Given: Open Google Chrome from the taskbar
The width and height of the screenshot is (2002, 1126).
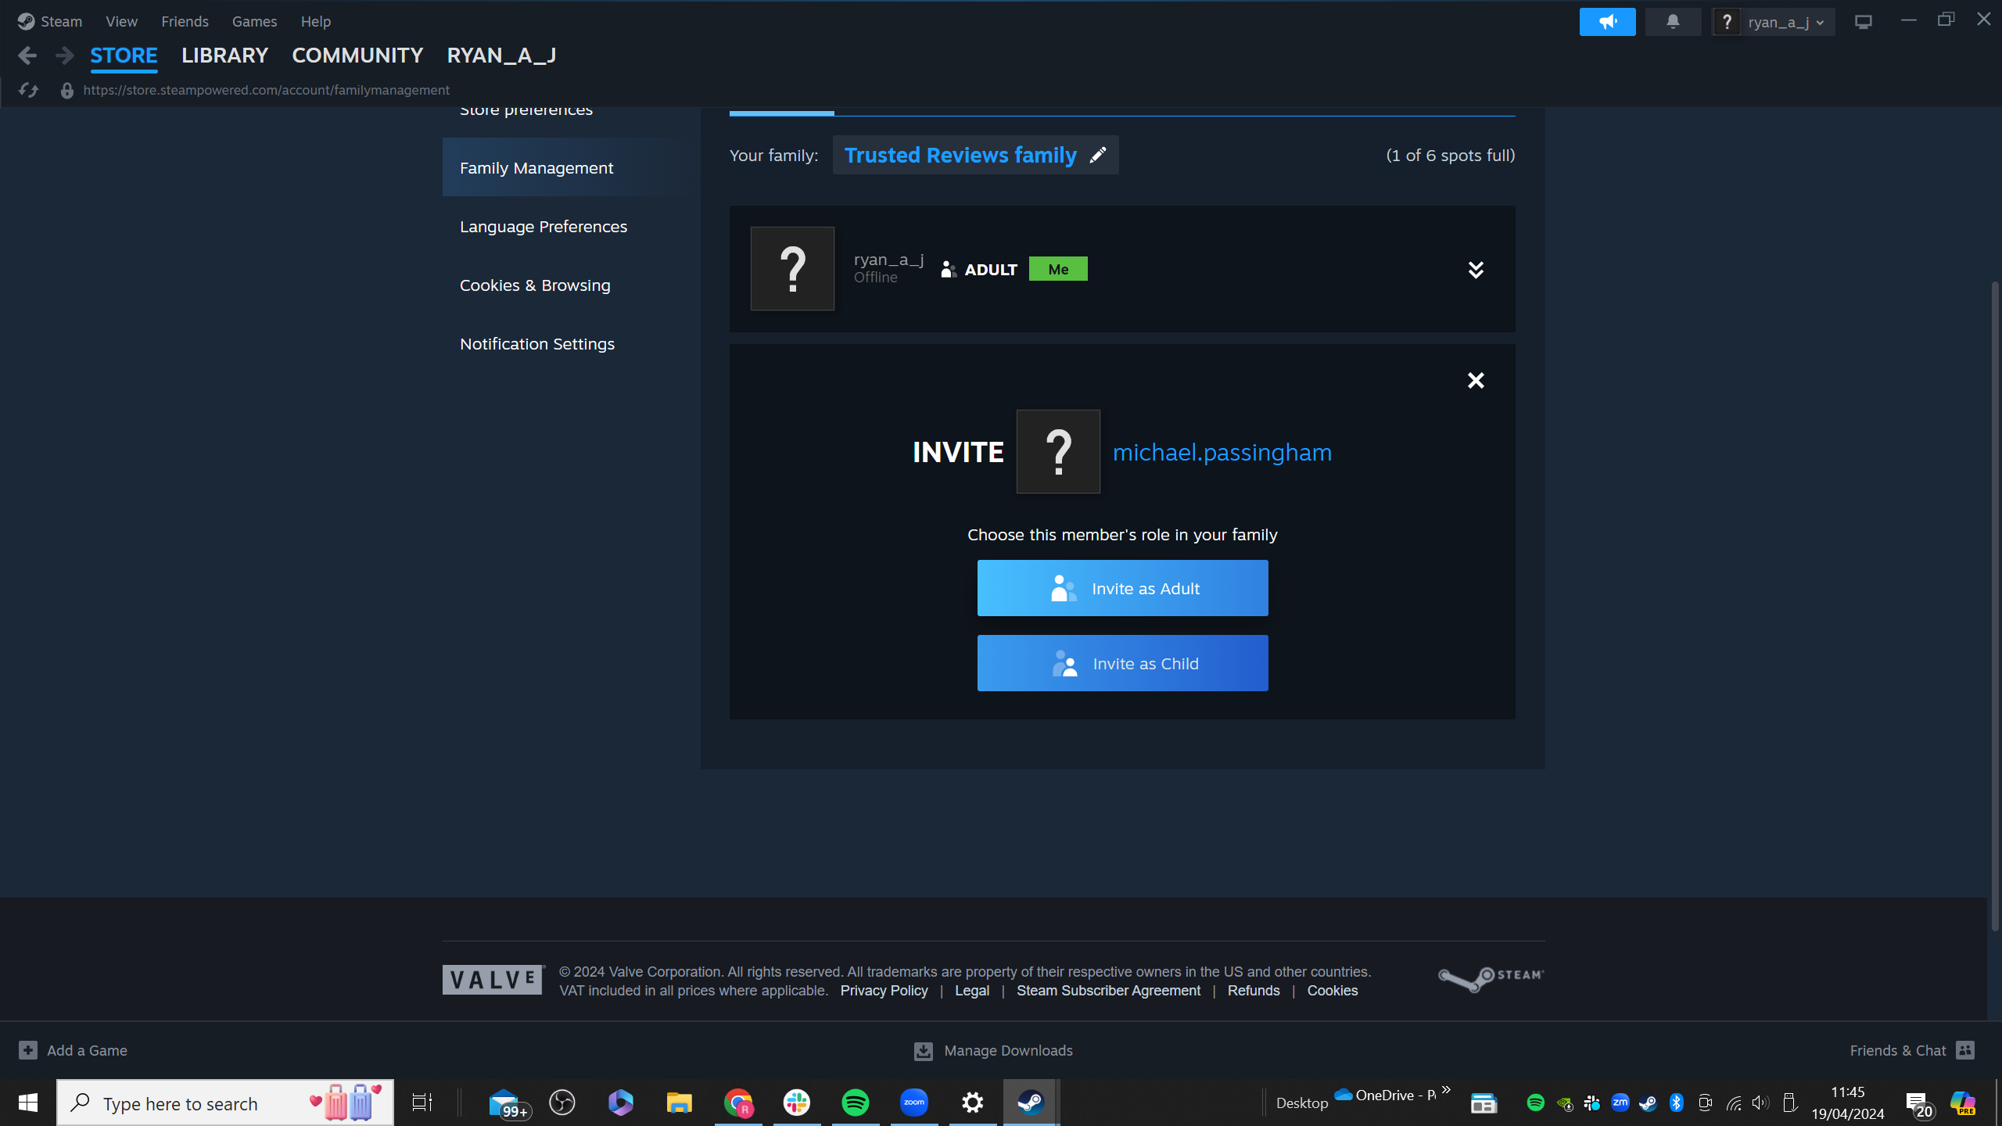Looking at the screenshot, I should tap(738, 1103).
